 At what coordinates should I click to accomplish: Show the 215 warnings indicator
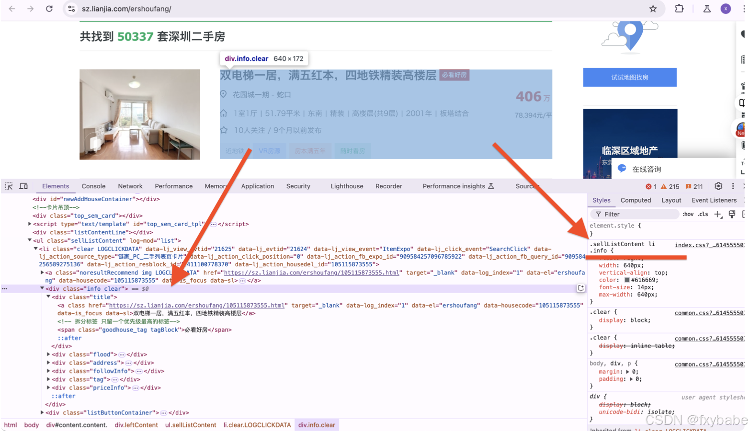click(670, 187)
